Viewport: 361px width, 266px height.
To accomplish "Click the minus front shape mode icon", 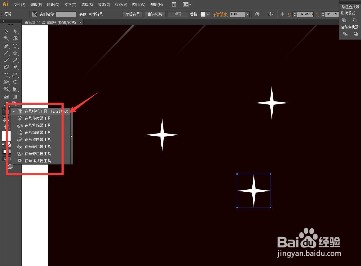I will (354, 20).
